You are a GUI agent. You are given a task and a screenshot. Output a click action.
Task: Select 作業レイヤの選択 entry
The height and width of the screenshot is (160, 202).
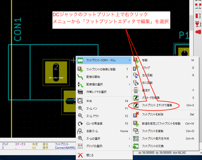pyautogui.click(x=104, y=92)
